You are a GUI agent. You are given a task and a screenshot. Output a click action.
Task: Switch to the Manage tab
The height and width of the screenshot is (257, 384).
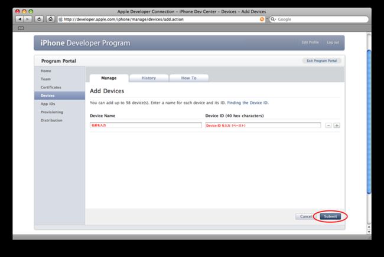tap(109, 78)
